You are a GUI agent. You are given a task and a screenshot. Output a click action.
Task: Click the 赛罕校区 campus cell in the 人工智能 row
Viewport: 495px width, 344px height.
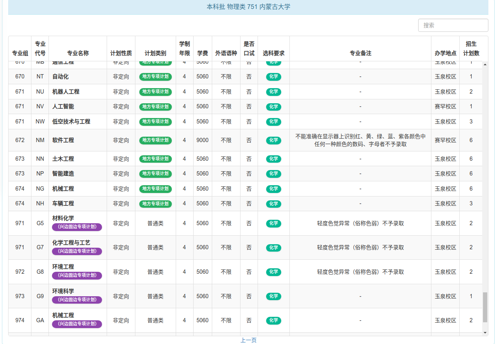(x=445, y=106)
